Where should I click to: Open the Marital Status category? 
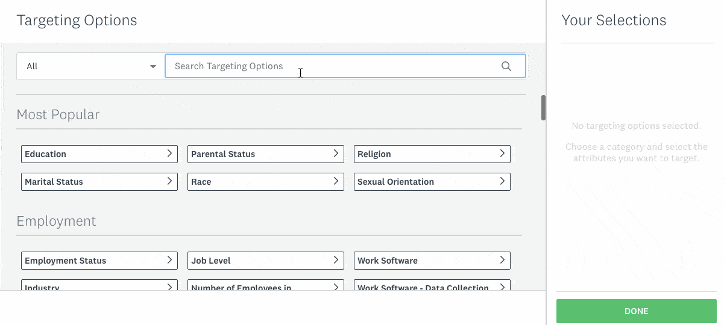[x=99, y=182]
